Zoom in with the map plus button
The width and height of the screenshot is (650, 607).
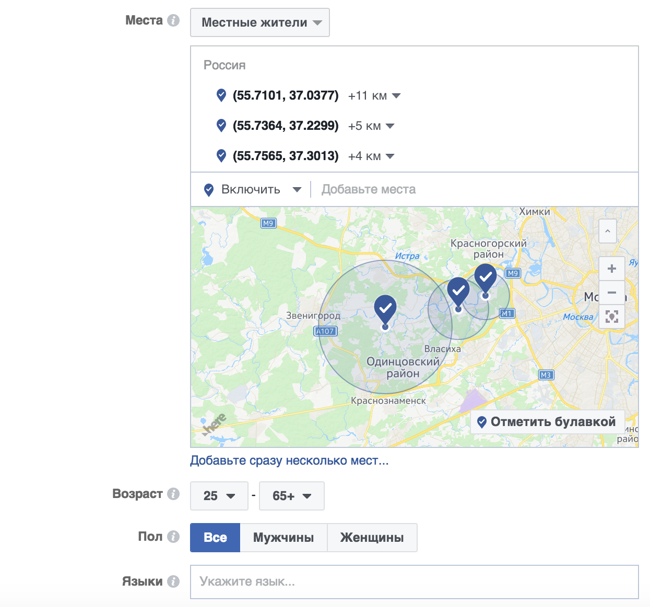click(x=612, y=269)
